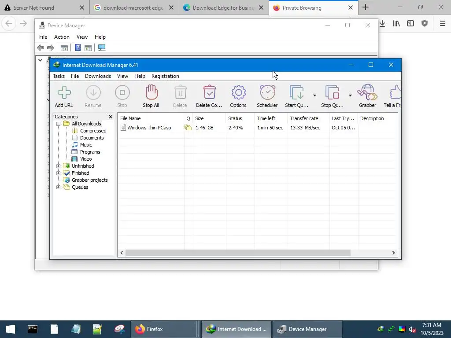Collapse top node in Device Manager tree
Image resolution: width=451 pixels, height=338 pixels.
tap(40, 60)
